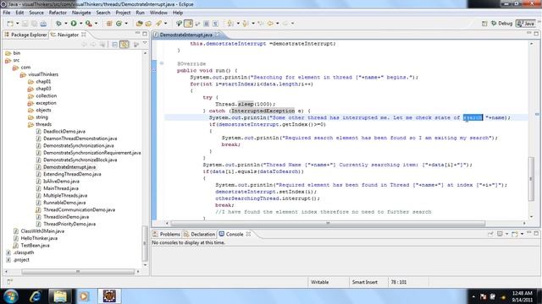Image resolution: width=542 pixels, height=304 pixels.
Task: Click the Navigator Back arrow icon
Action: pyautogui.click(x=84, y=45)
